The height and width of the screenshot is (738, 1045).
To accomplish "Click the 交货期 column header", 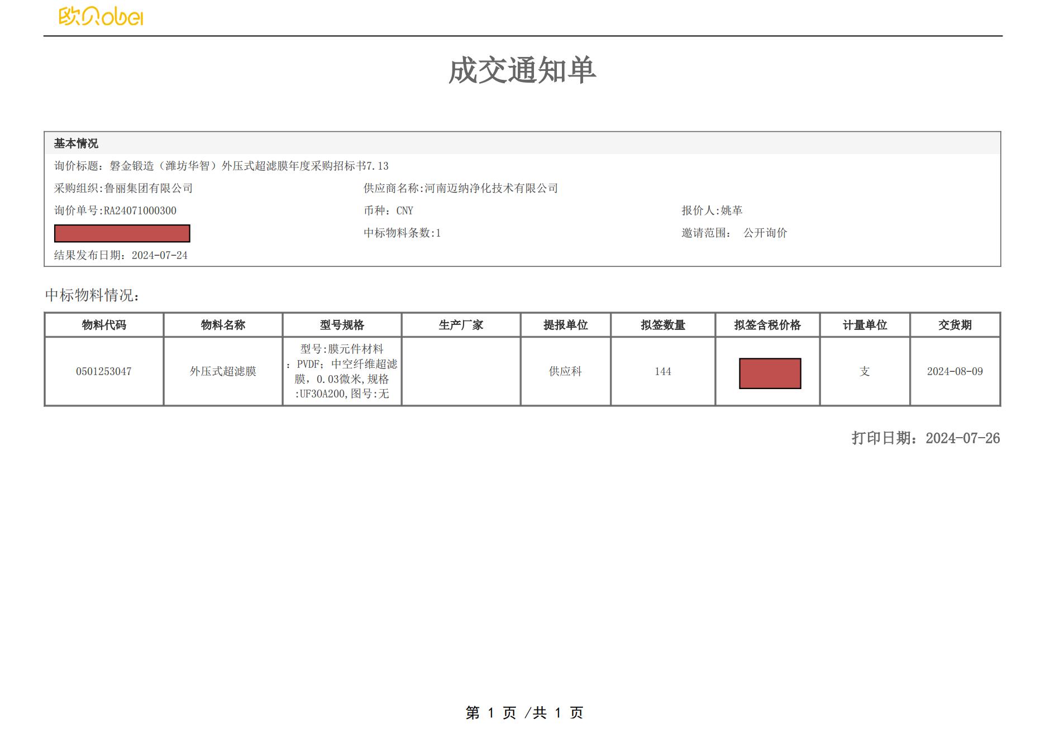I will [955, 325].
